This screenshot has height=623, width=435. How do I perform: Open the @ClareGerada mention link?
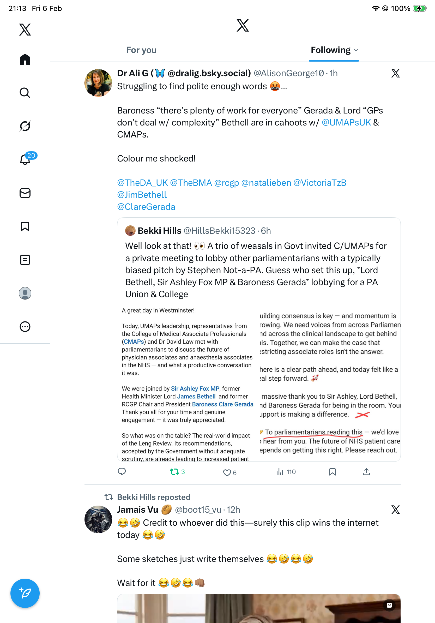click(146, 207)
